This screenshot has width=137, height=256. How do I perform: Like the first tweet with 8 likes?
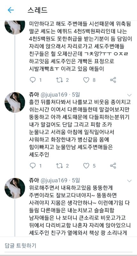86,80
